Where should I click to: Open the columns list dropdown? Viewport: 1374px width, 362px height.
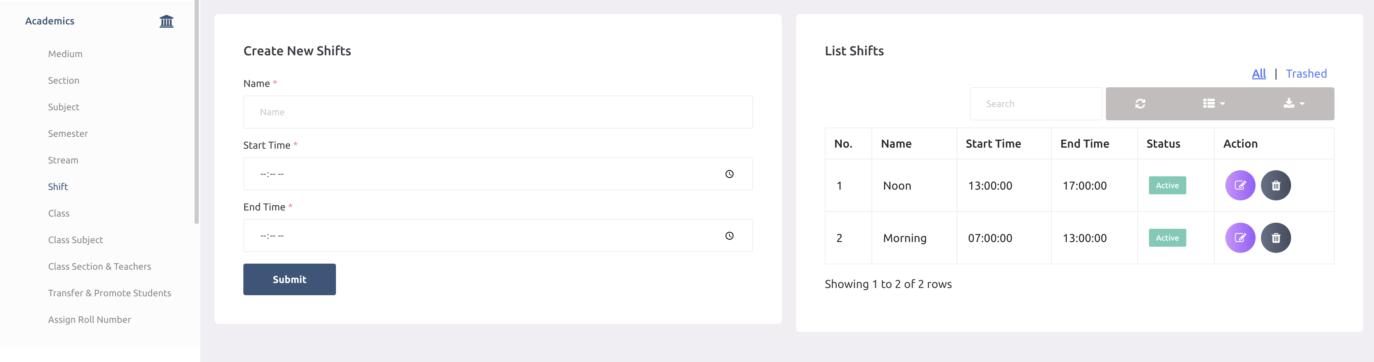click(1214, 103)
